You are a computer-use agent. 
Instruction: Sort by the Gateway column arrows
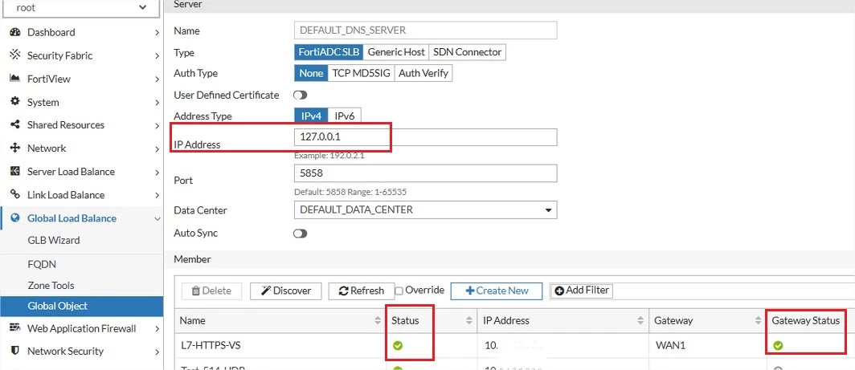758,321
